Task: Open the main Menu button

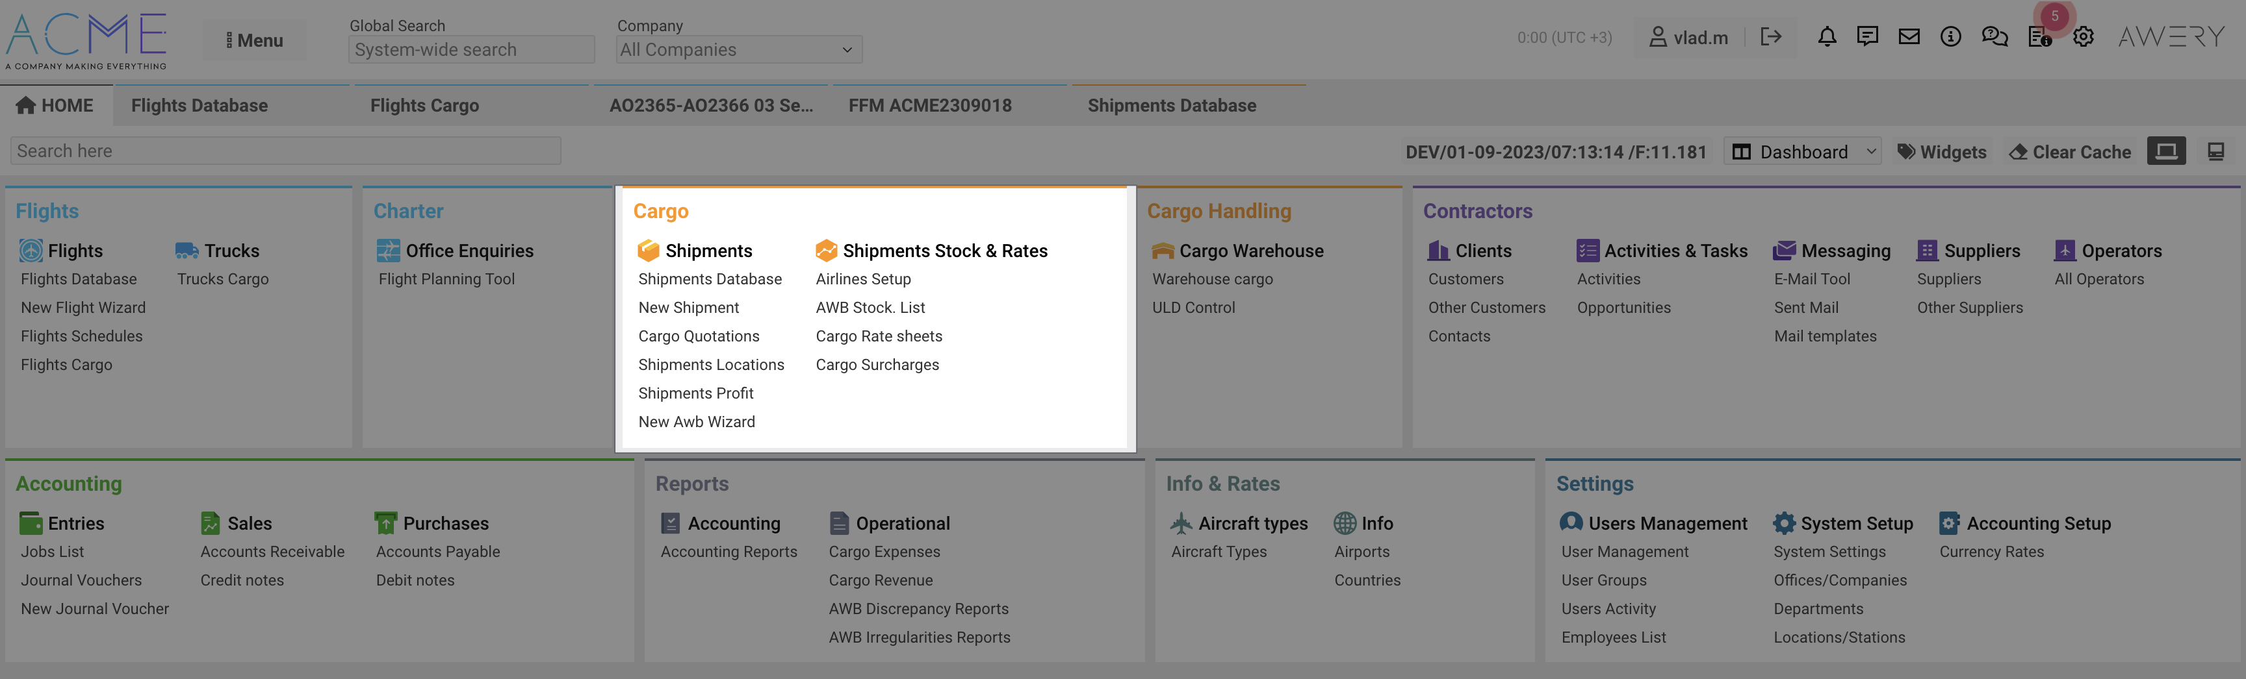Action: click(255, 40)
